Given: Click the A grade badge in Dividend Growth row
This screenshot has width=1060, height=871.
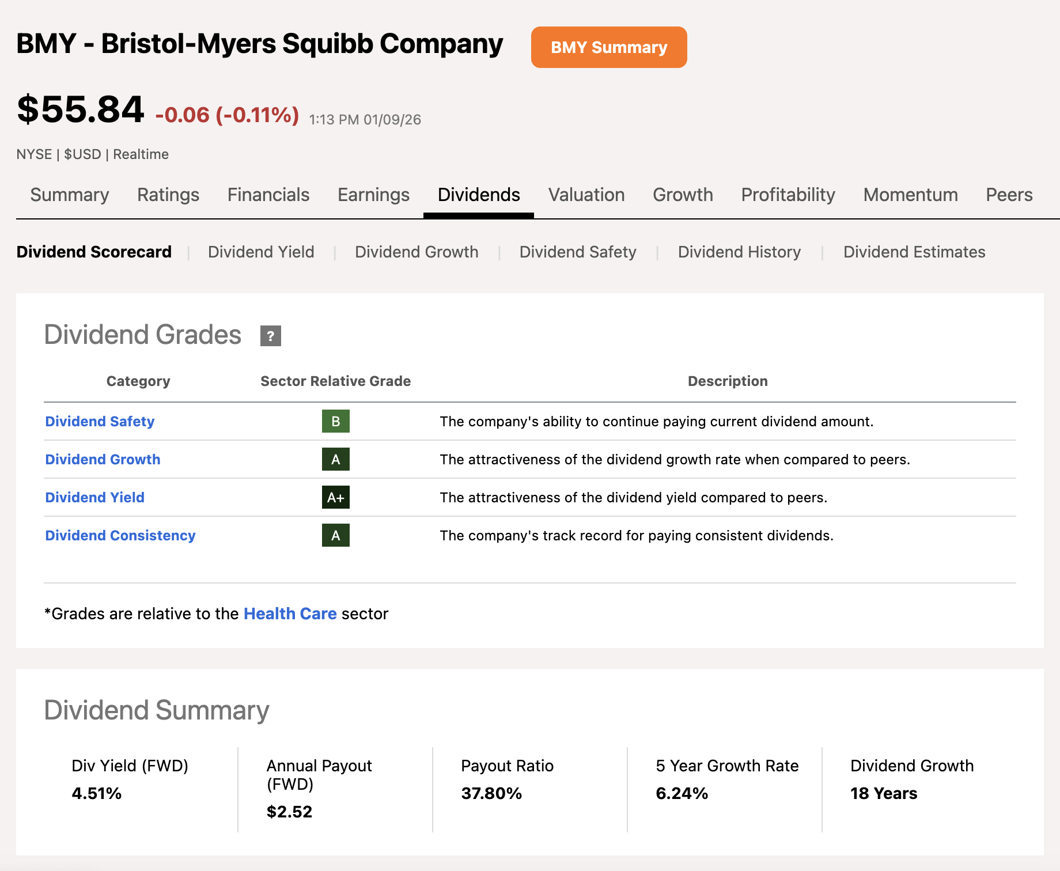Looking at the screenshot, I should pyautogui.click(x=335, y=459).
